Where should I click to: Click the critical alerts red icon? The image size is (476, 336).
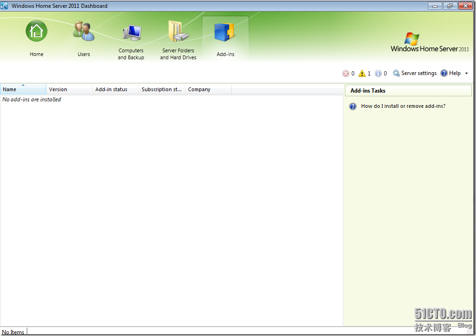pyautogui.click(x=346, y=74)
